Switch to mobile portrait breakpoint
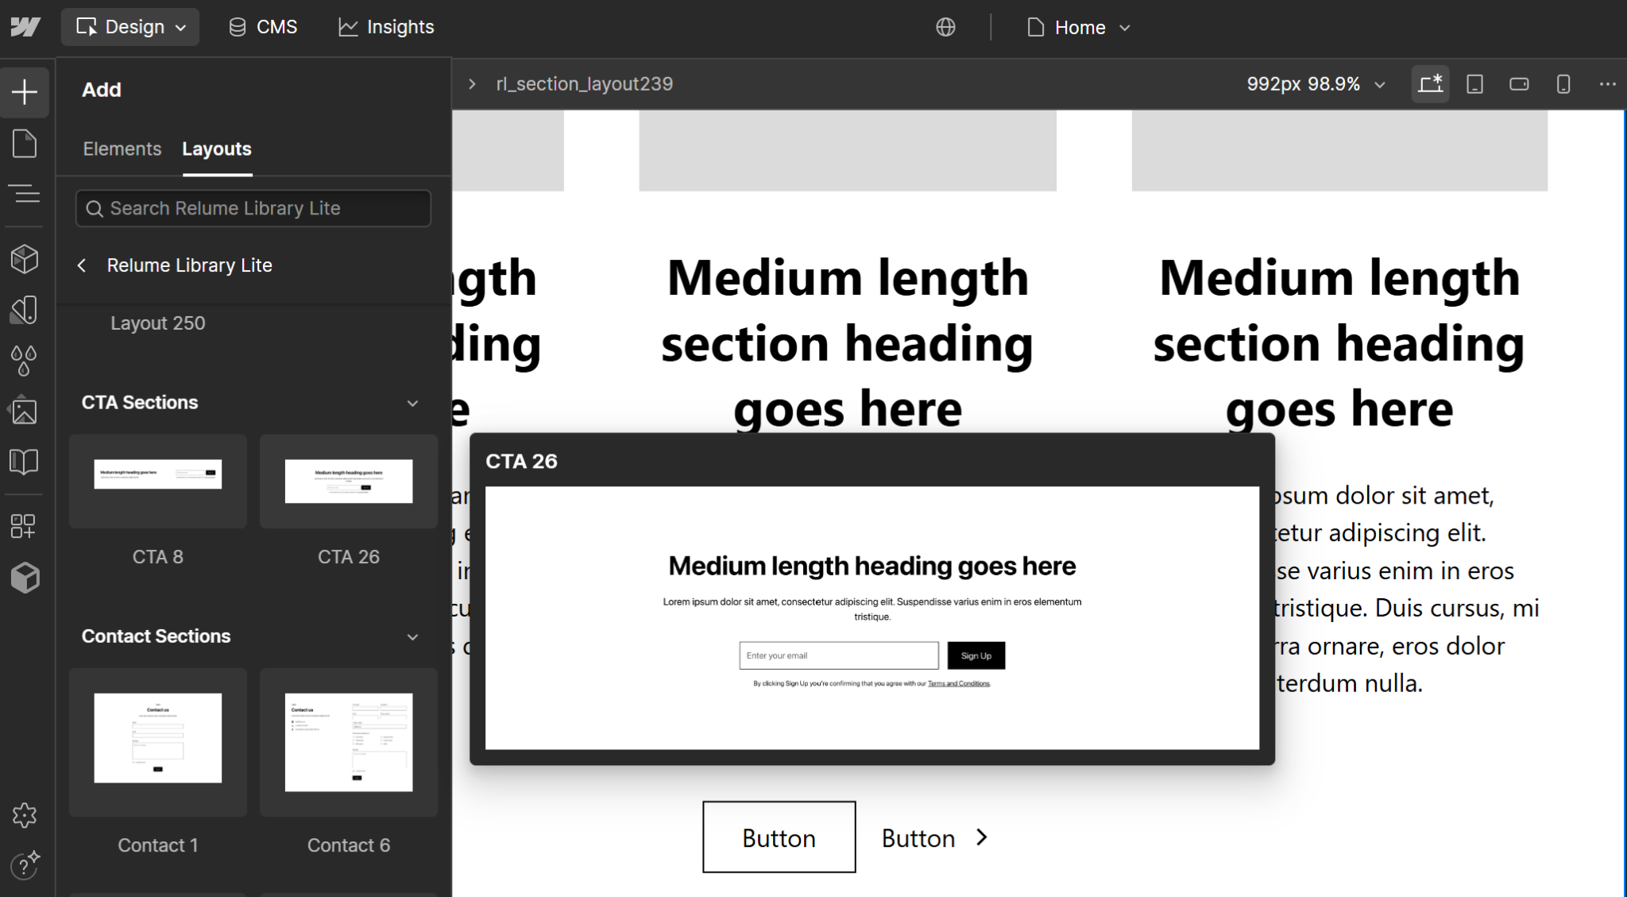The image size is (1627, 897). click(x=1563, y=84)
